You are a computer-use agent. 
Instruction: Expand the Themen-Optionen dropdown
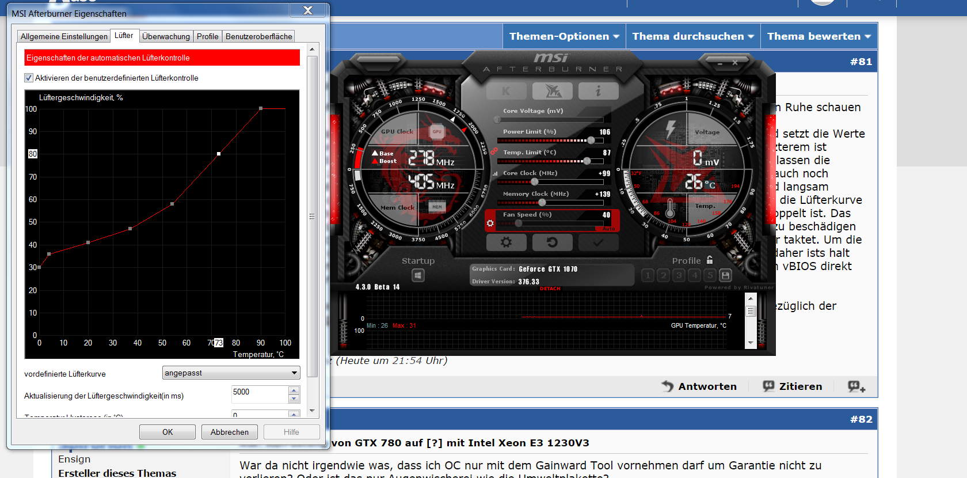(564, 36)
